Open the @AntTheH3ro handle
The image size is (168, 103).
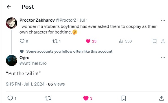pyautogui.click(x=33, y=63)
